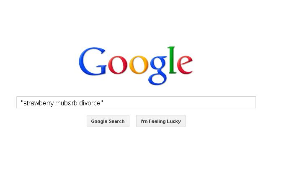Click the opening quotation mark in query

point(22,102)
